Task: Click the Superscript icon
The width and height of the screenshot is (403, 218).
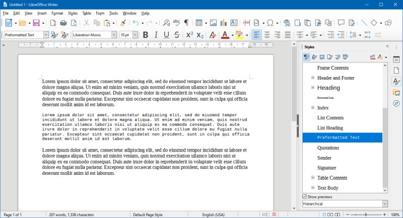Action: [189, 35]
